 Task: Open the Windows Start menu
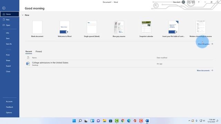coord(74,121)
